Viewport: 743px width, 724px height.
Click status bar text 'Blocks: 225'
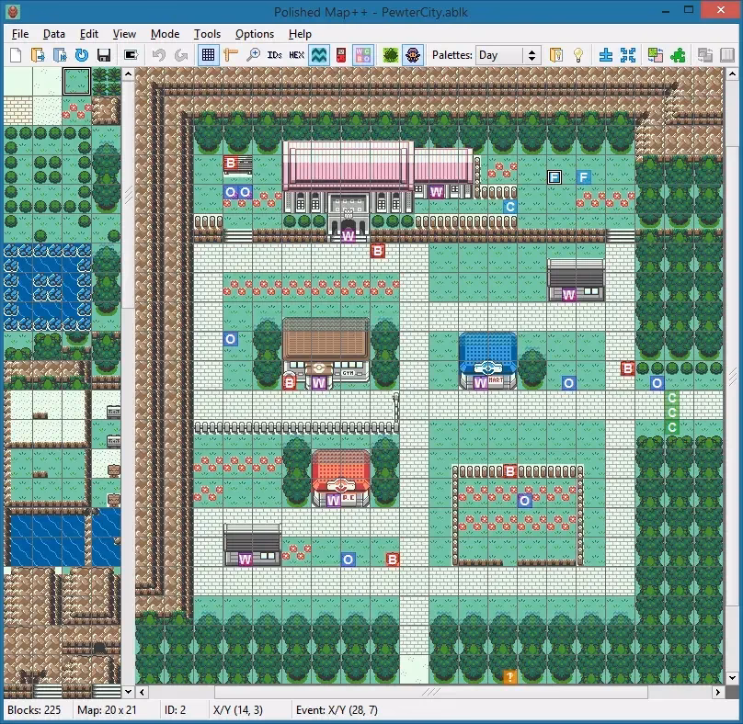pos(34,710)
